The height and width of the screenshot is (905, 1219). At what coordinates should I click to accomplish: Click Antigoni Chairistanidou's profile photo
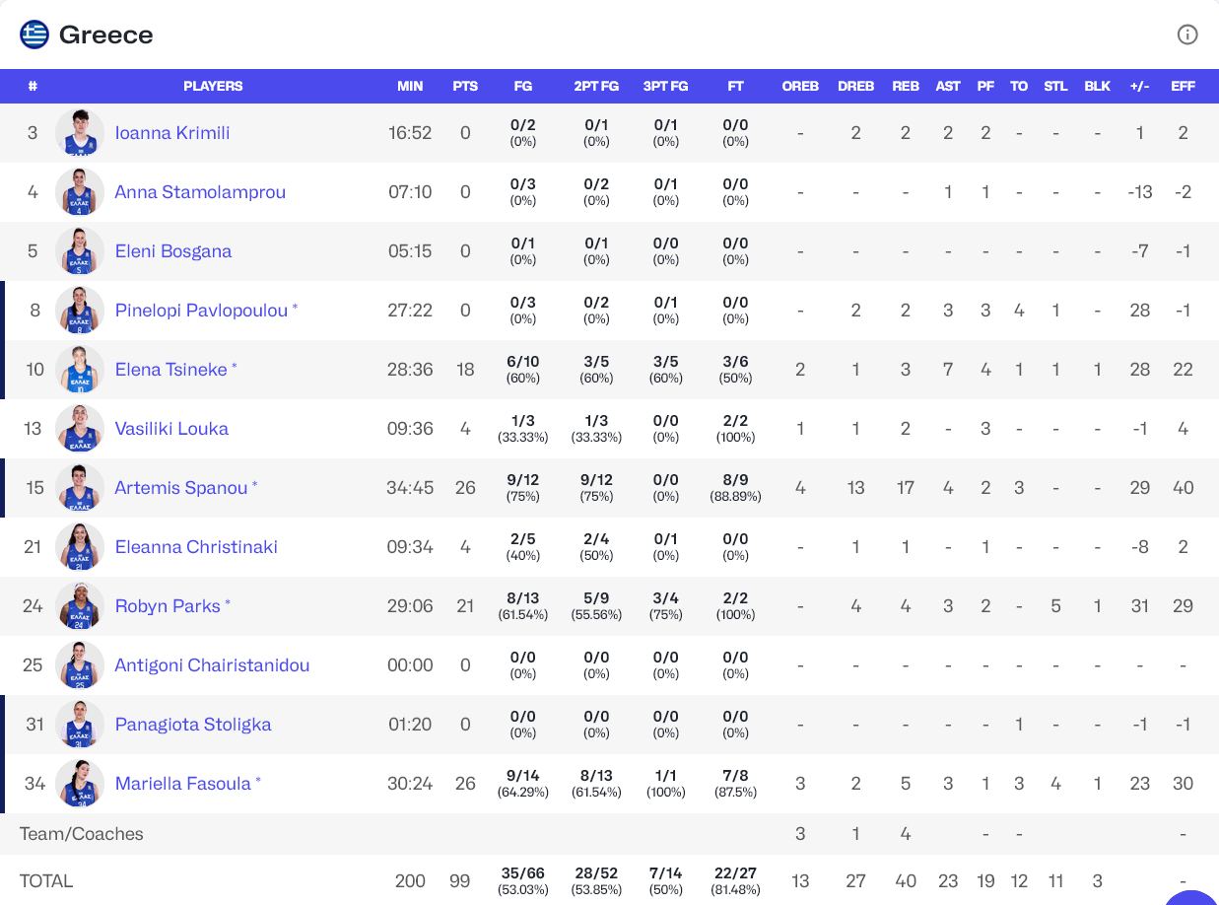click(79, 665)
